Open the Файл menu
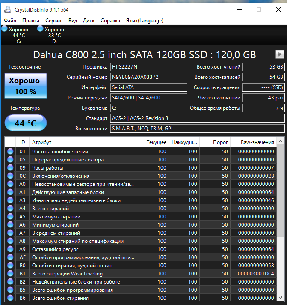 tap(10, 21)
